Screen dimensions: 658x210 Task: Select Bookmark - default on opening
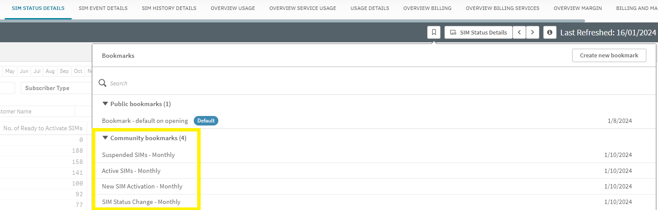tap(145, 121)
